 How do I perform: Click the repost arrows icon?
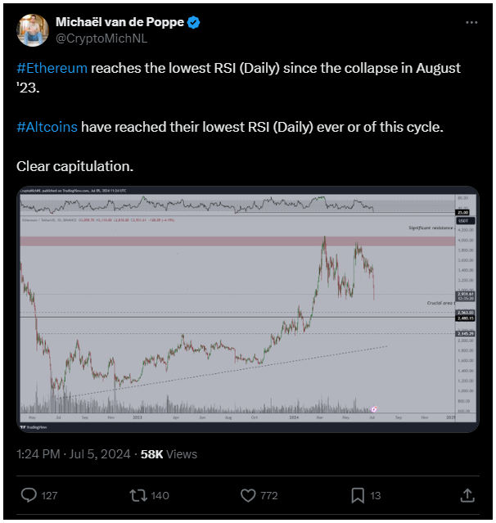(137, 495)
